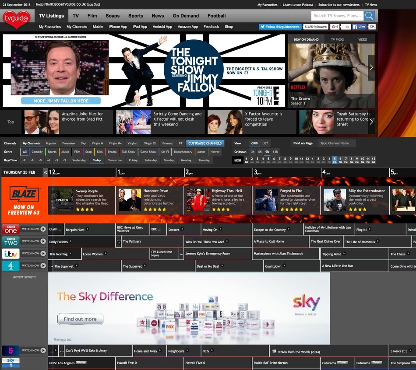Screen dimensions: 416x370
Task: Click the iTunes icon next to Futurama
Action: tap(343, 363)
